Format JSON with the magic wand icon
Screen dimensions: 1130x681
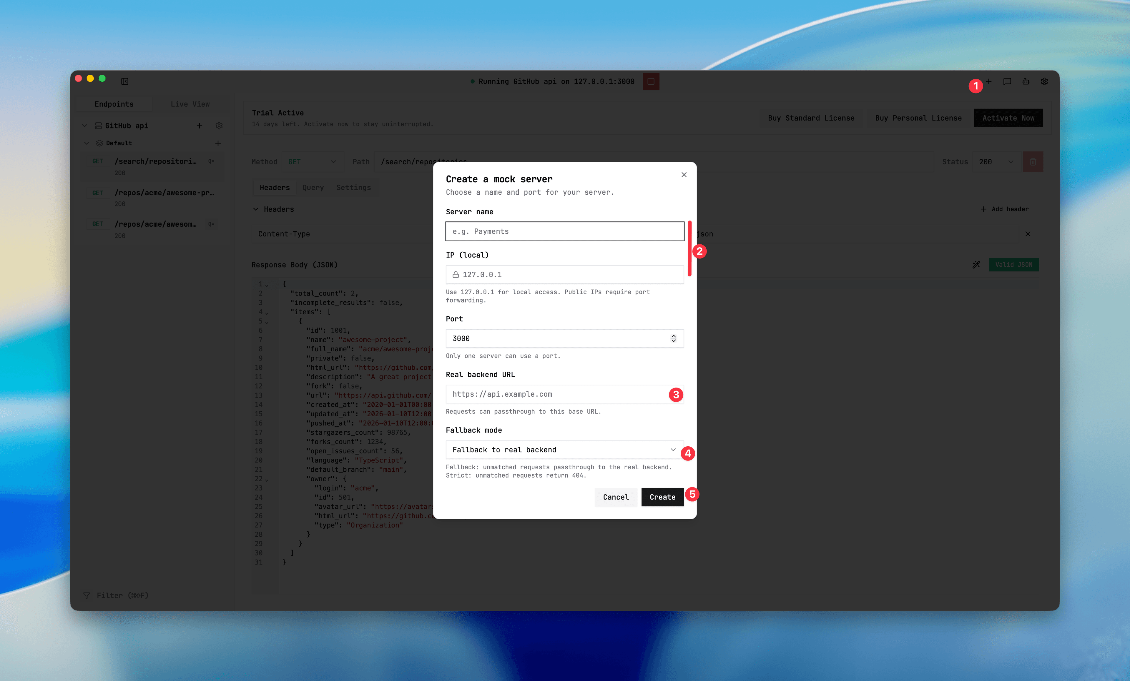(x=976, y=264)
